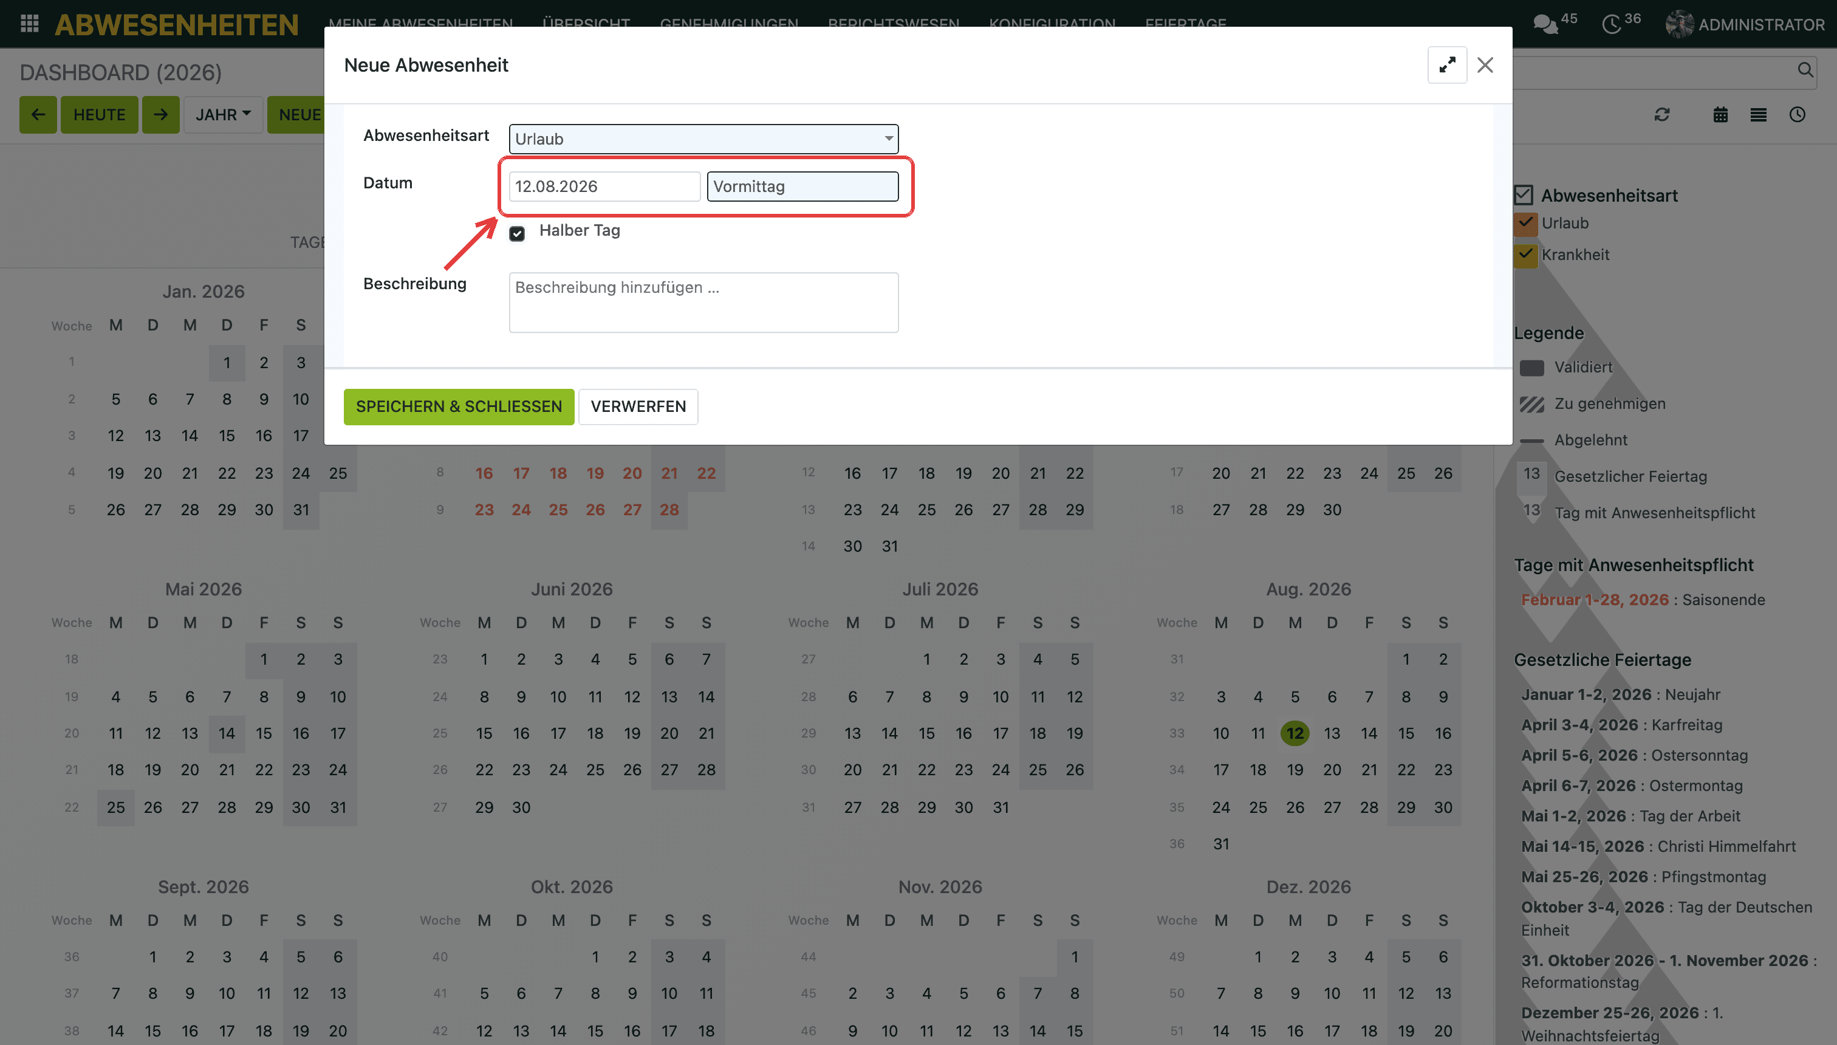The image size is (1837, 1045).
Task: Open the activities clock icon
Action: [1611, 24]
